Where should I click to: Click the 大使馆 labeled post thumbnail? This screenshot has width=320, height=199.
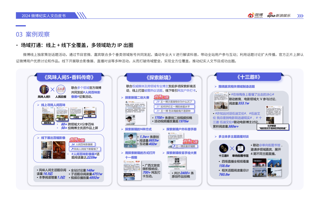pyautogui.click(x=76, y=113)
